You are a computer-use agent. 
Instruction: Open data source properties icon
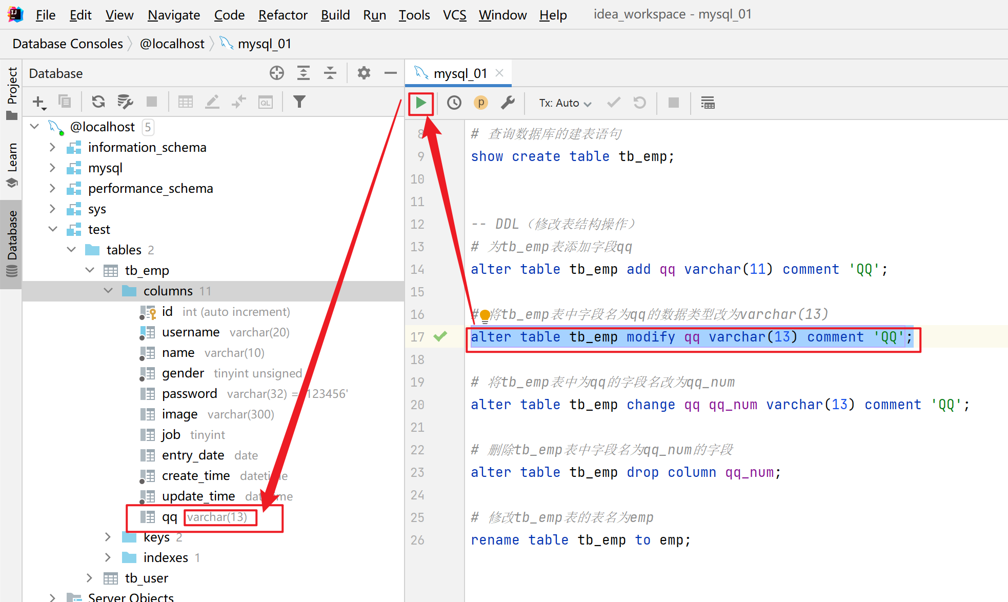coord(125,102)
